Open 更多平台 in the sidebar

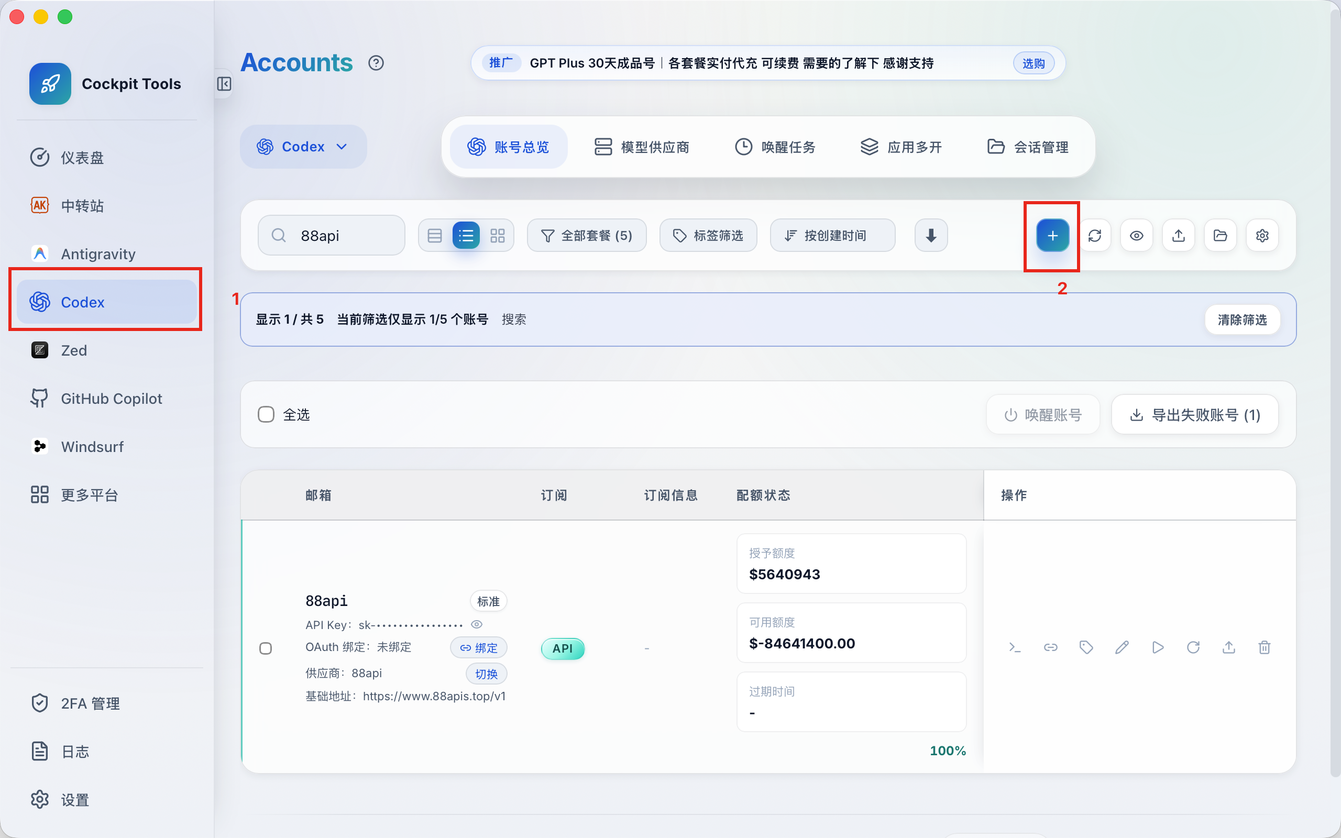pos(106,495)
